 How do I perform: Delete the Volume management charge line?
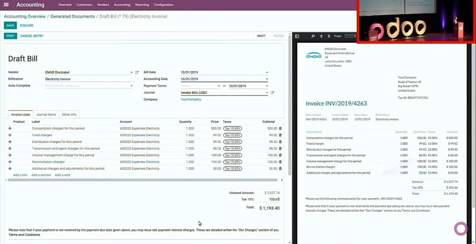pyautogui.click(x=281, y=155)
